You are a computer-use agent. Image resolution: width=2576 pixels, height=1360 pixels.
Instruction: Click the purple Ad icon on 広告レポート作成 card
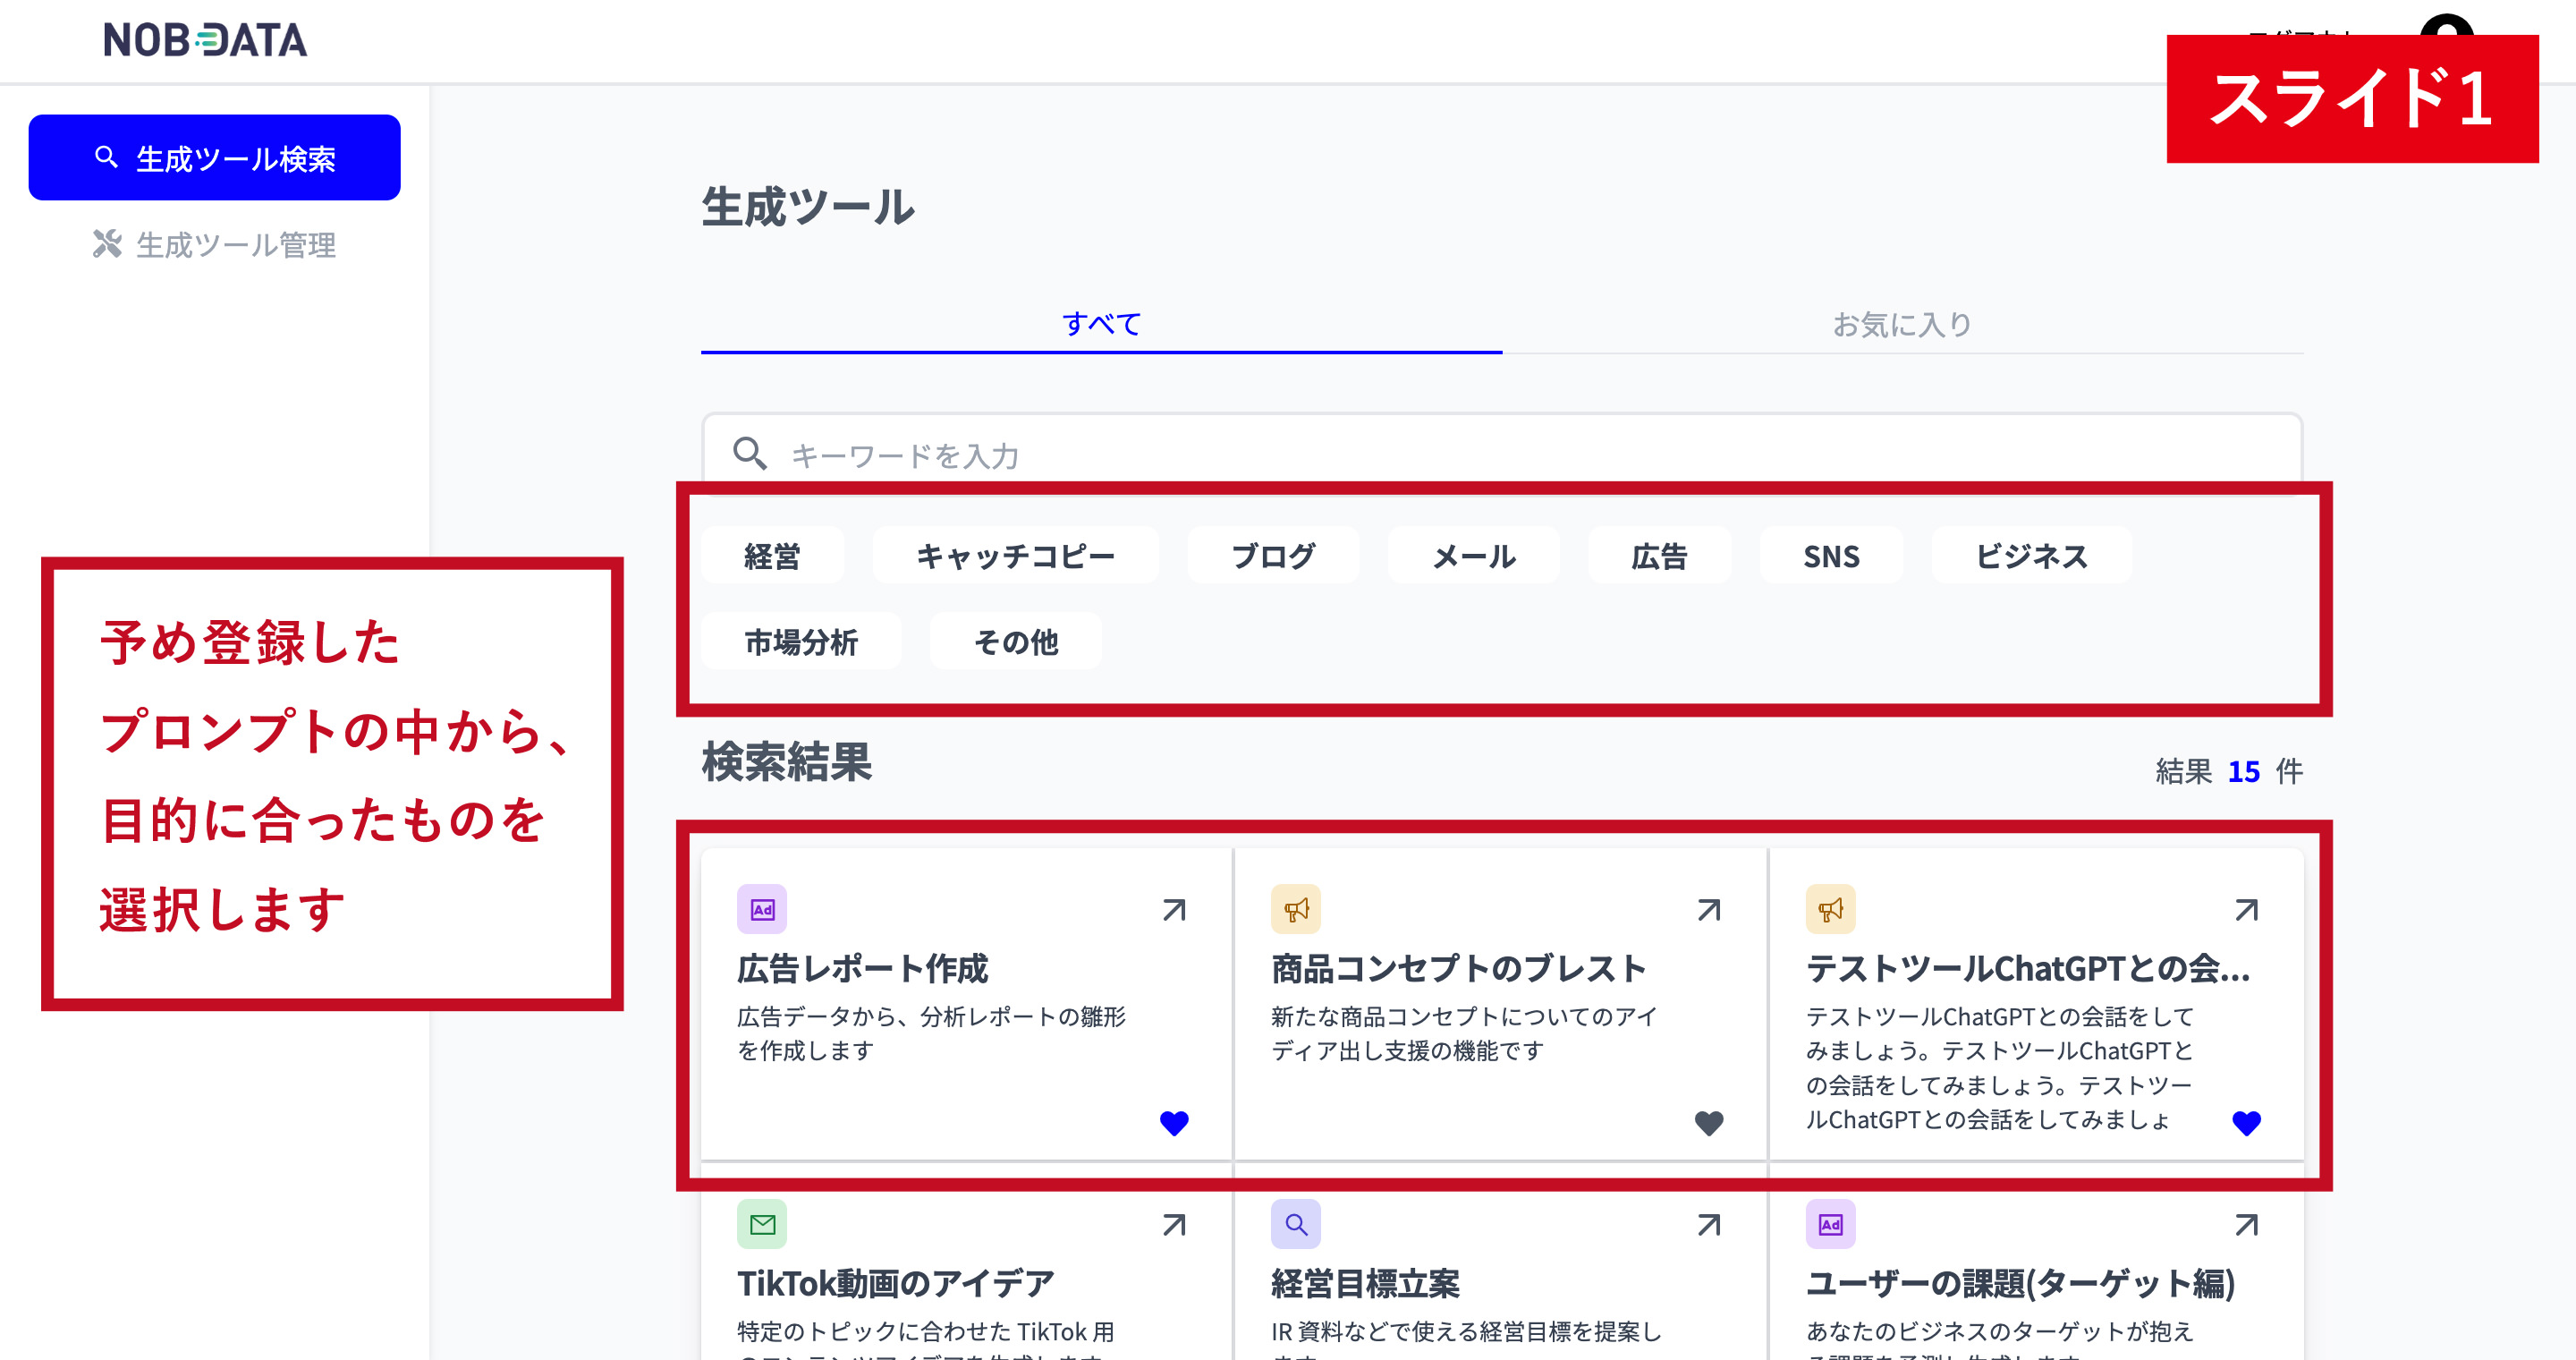point(763,908)
